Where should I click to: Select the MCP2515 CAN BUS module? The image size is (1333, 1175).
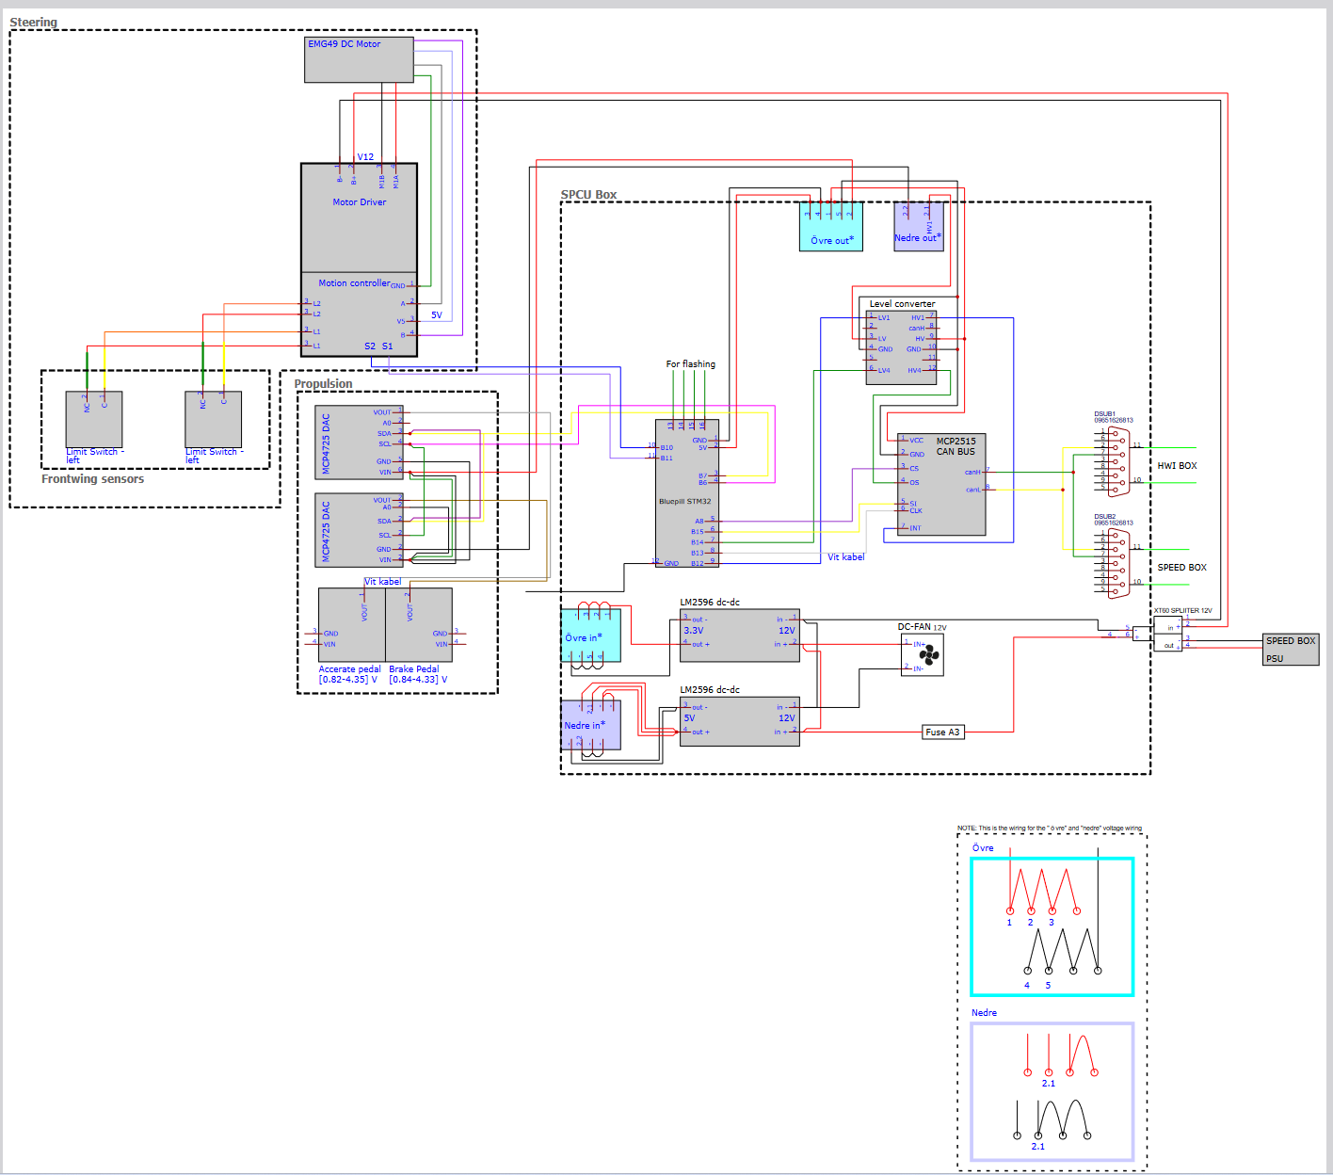coord(941,484)
